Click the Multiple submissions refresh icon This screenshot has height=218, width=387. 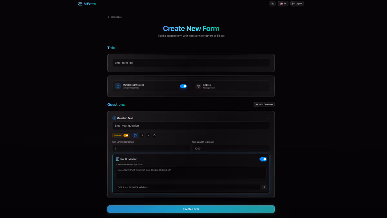[x=118, y=86]
